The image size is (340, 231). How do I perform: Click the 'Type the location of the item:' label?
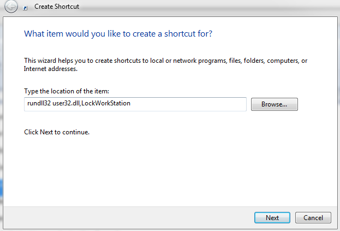67,91
